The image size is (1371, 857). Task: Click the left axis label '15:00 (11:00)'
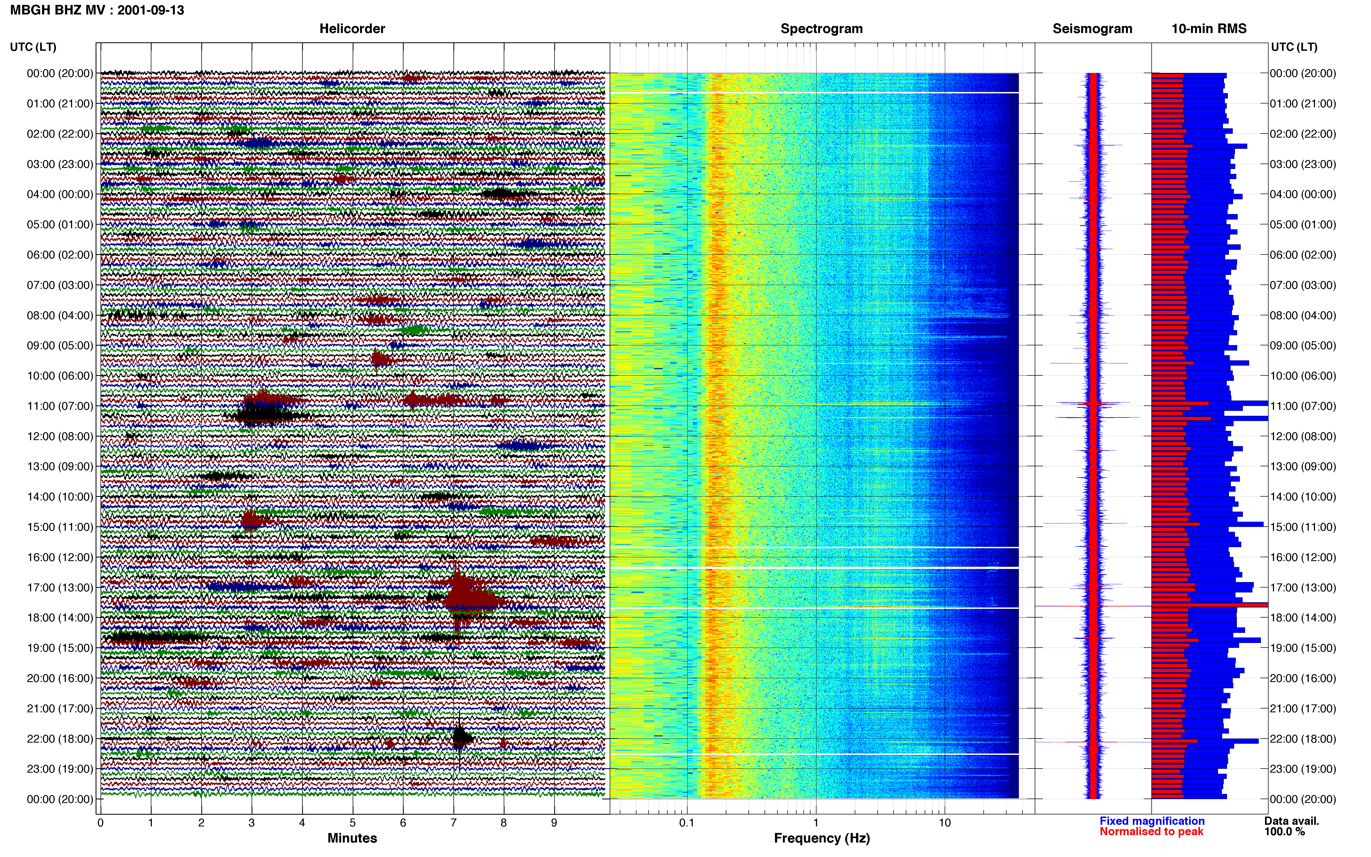[60, 527]
